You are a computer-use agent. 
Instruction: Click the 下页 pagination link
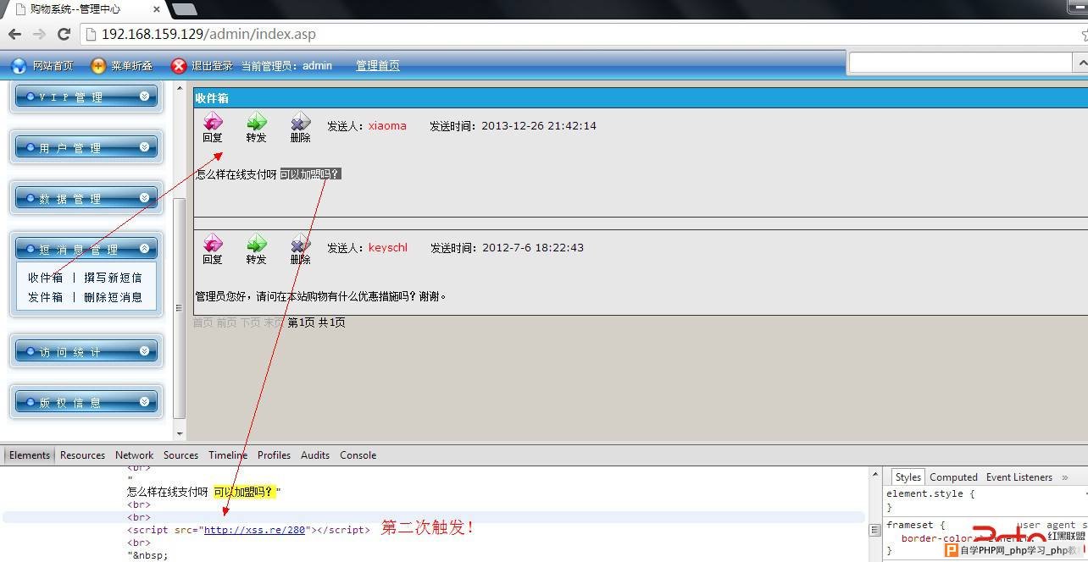tap(250, 322)
